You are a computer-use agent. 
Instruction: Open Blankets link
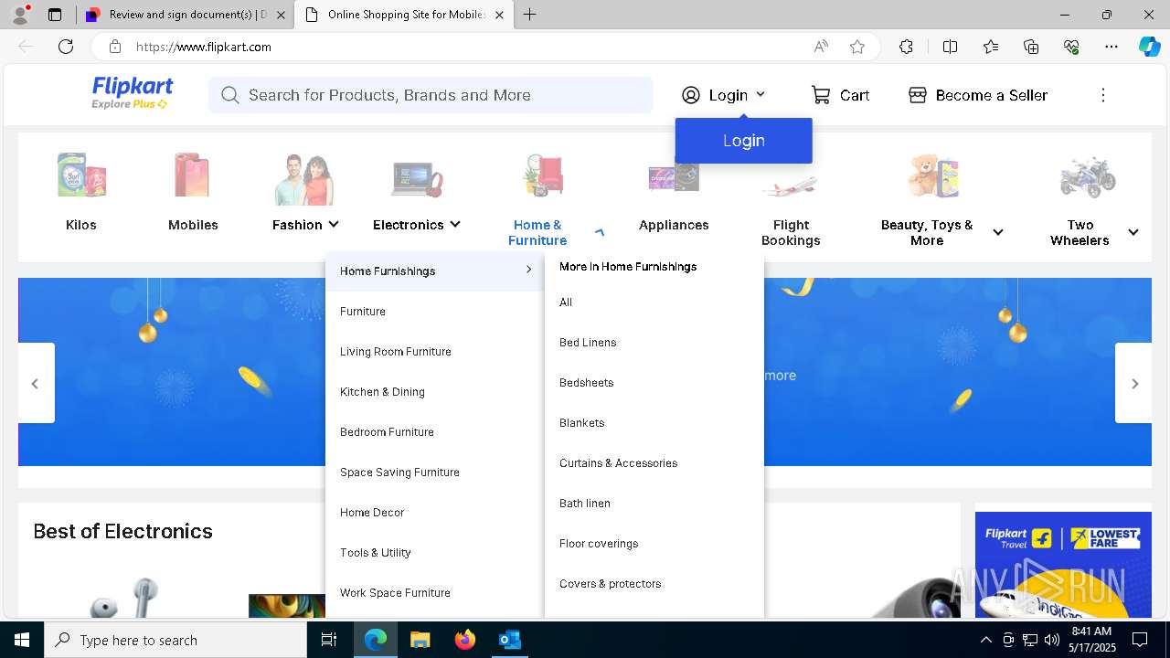(581, 423)
